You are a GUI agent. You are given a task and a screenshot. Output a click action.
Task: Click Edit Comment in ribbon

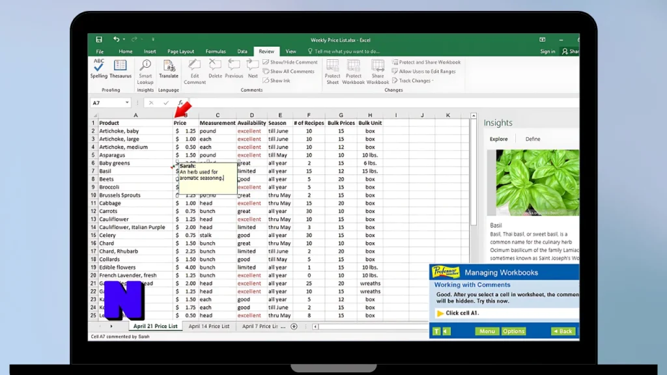(194, 72)
